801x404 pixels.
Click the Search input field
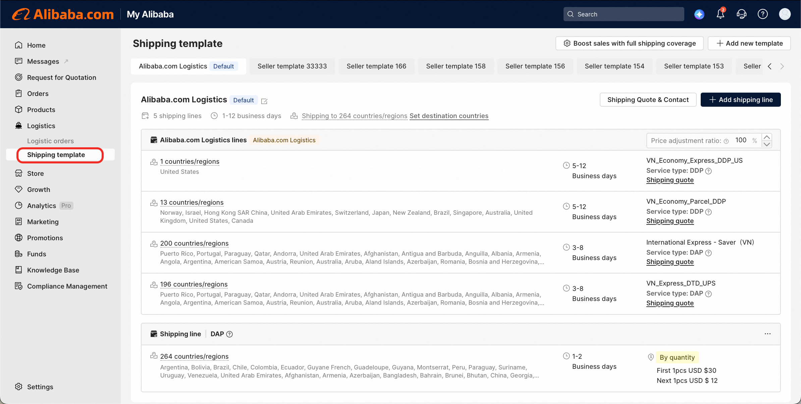(x=624, y=14)
